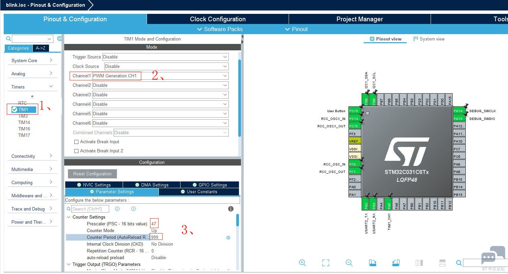
Task: Click the PB8 I2C1_SCL pin
Action: pos(373,100)
